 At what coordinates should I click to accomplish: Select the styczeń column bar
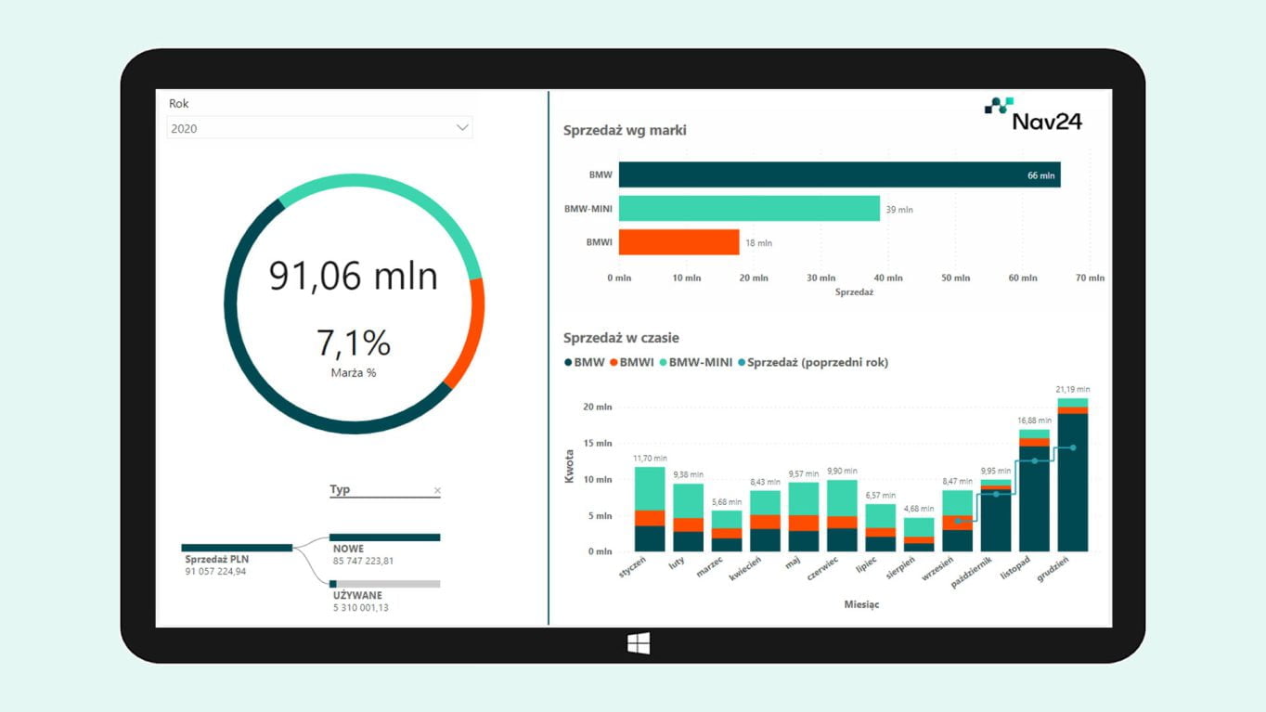650,509
